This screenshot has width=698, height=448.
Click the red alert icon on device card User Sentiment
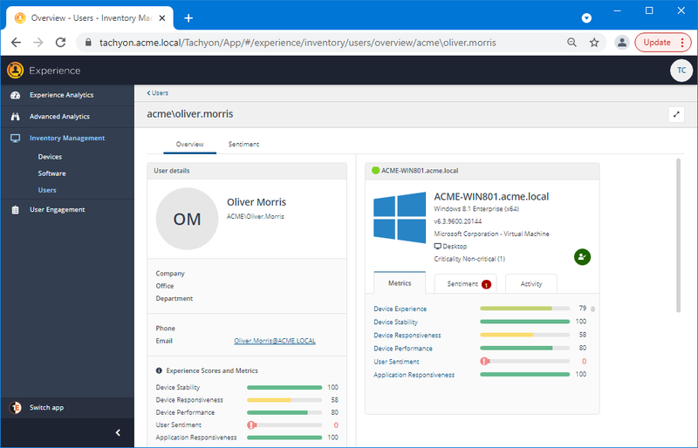(x=484, y=361)
